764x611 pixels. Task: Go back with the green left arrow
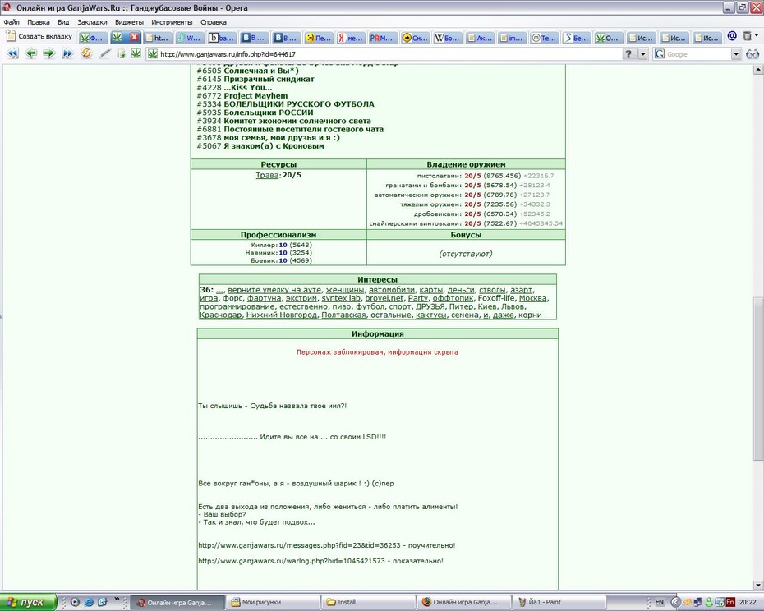(x=31, y=53)
